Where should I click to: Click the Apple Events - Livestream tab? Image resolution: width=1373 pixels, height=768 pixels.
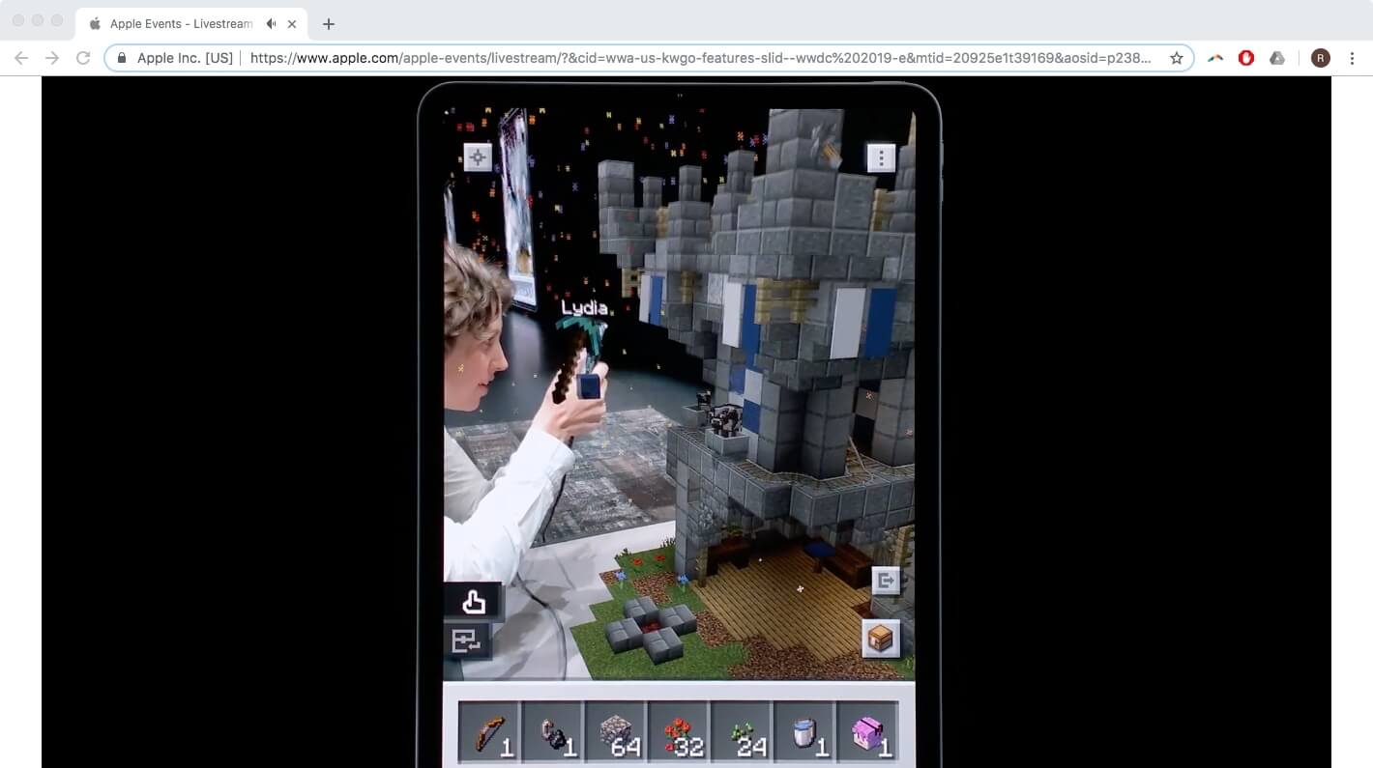click(180, 24)
